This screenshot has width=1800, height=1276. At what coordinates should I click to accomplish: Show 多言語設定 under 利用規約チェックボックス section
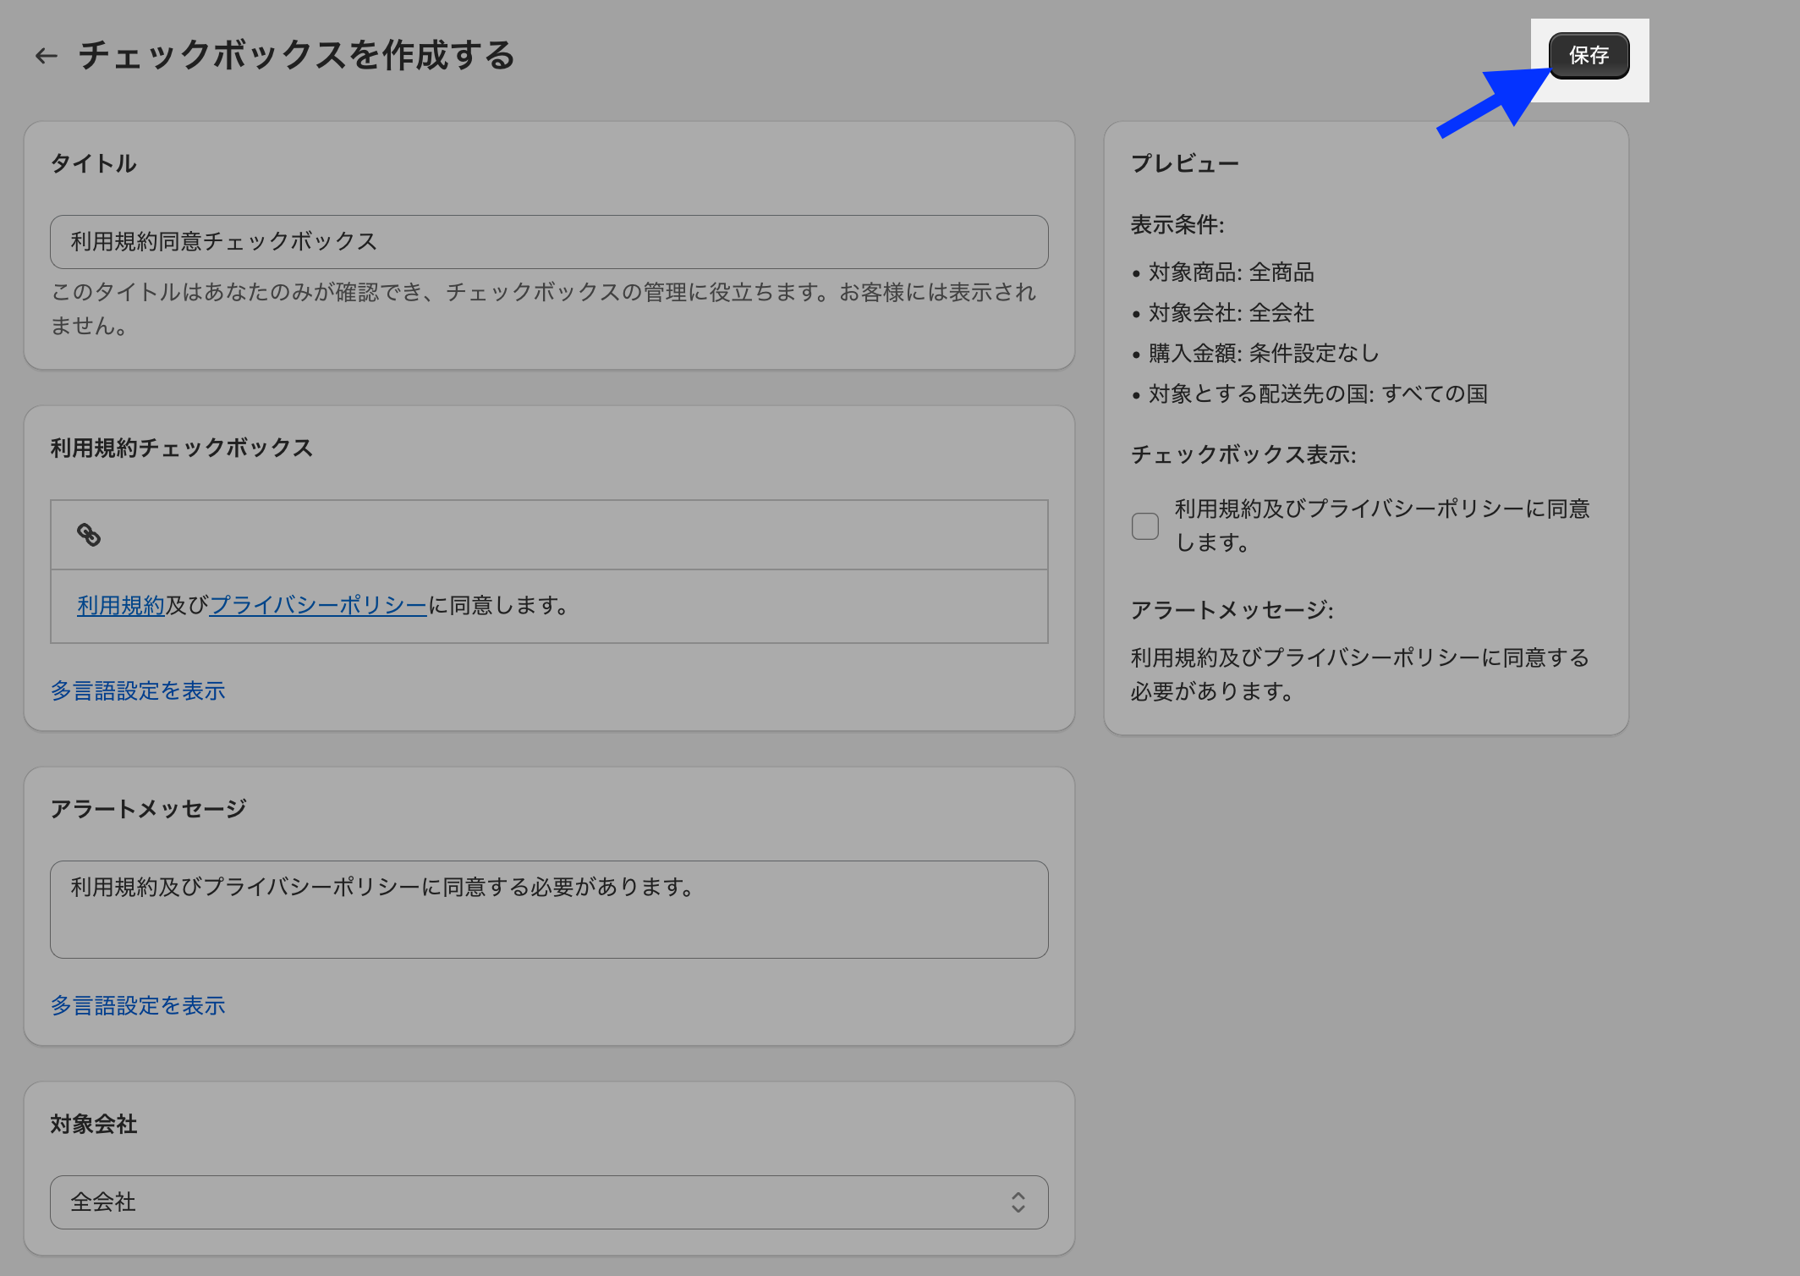(x=138, y=690)
